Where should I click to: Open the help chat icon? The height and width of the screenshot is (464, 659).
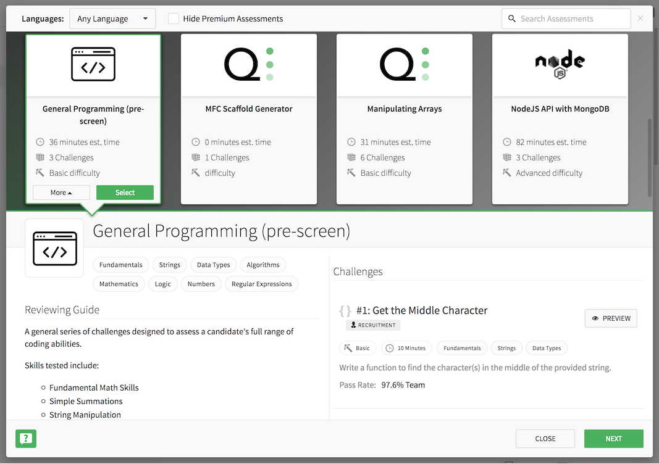26,439
